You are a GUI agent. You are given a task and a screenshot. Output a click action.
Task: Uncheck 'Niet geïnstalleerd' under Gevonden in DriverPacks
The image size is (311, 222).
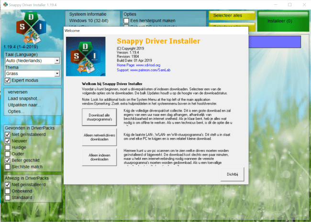click(8, 135)
